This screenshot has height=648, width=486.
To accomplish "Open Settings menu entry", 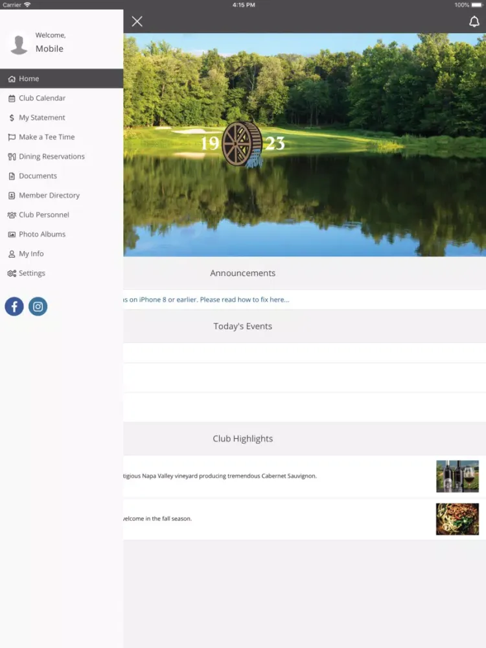I will 62,273.
